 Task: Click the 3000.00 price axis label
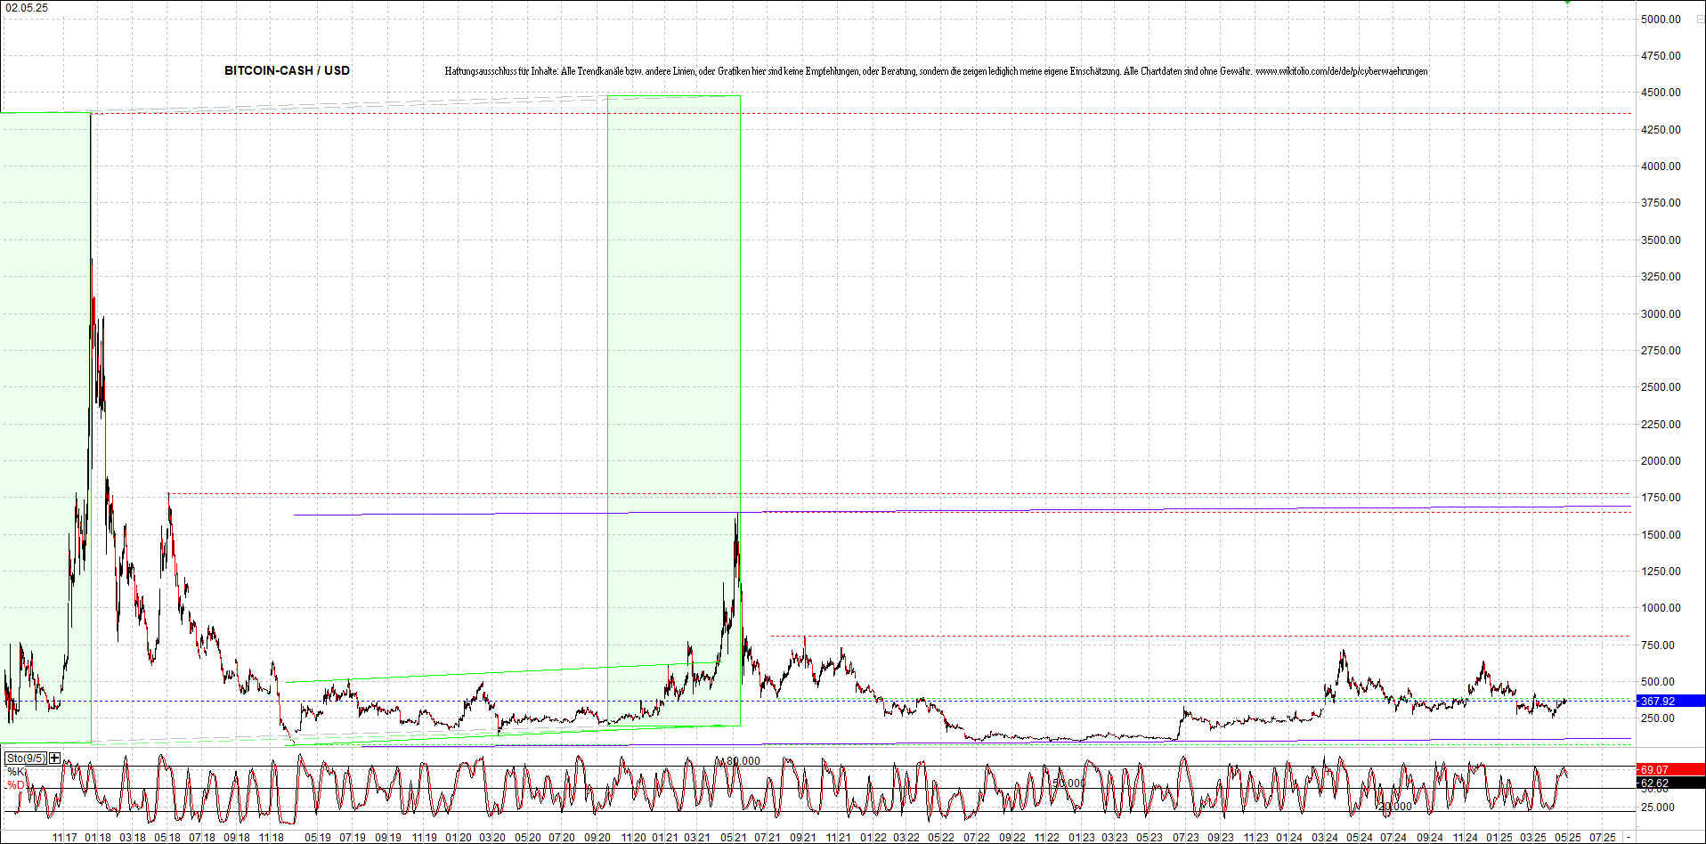pyautogui.click(x=1661, y=313)
